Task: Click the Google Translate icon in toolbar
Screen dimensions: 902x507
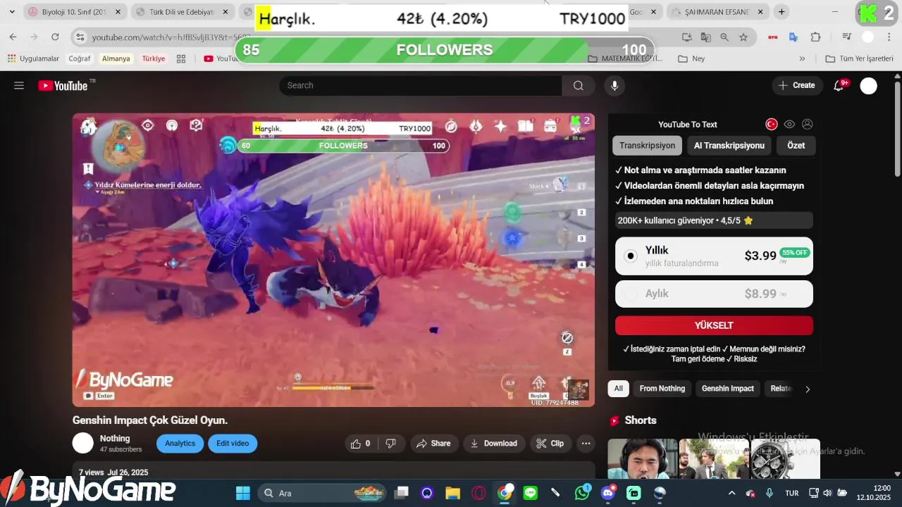Action: click(793, 37)
